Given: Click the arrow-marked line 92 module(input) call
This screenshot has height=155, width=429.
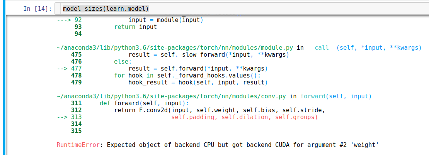Looking at the screenshot, I should (x=165, y=20).
